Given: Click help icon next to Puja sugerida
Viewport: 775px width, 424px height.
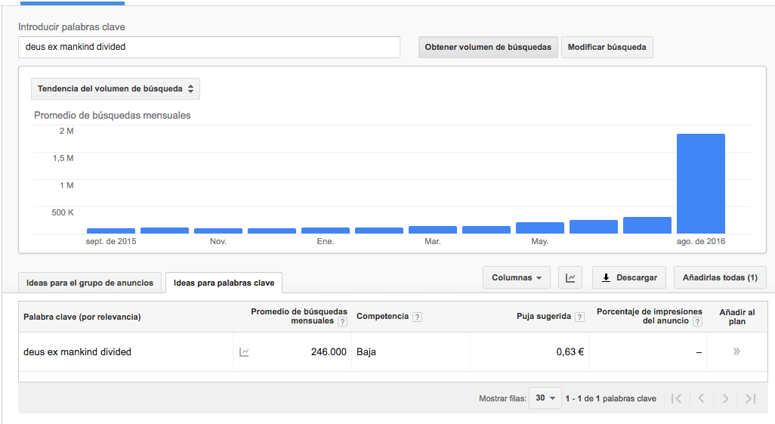Looking at the screenshot, I should tap(580, 317).
